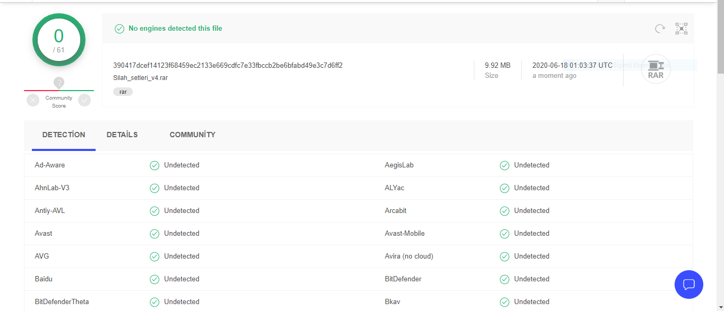Click Antiy-AVL undetected check icon
The width and height of the screenshot is (724, 311).
(155, 211)
